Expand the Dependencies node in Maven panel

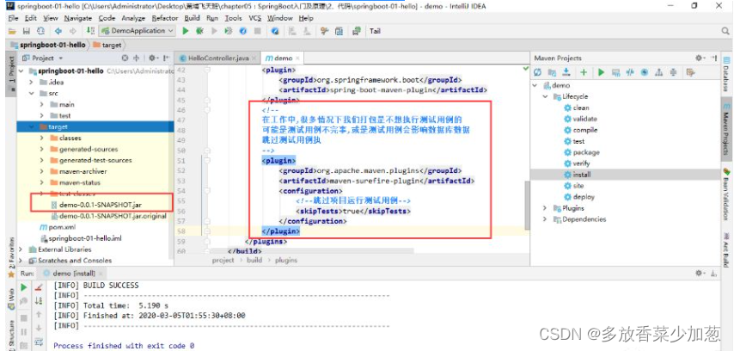point(546,219)
